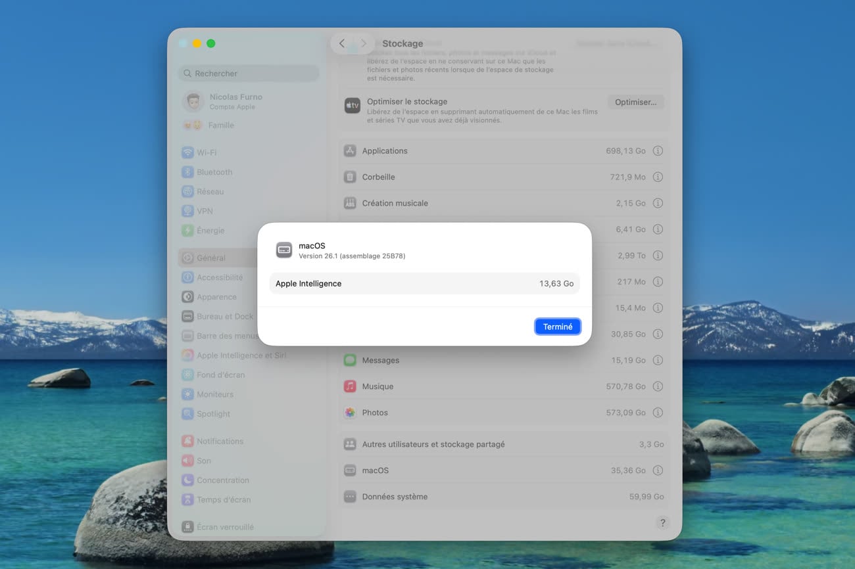The image size is (855, 569).
Task: Click the Rechercher search field
Action: point(249,74)
